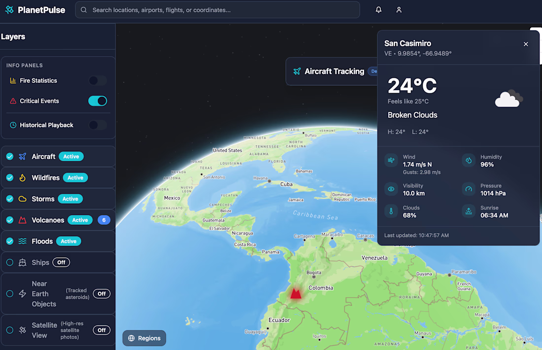Click the Regions globe icon
The height and width of the screenshot is (350, 542).
pyautogui.click(x=132, y=338)
